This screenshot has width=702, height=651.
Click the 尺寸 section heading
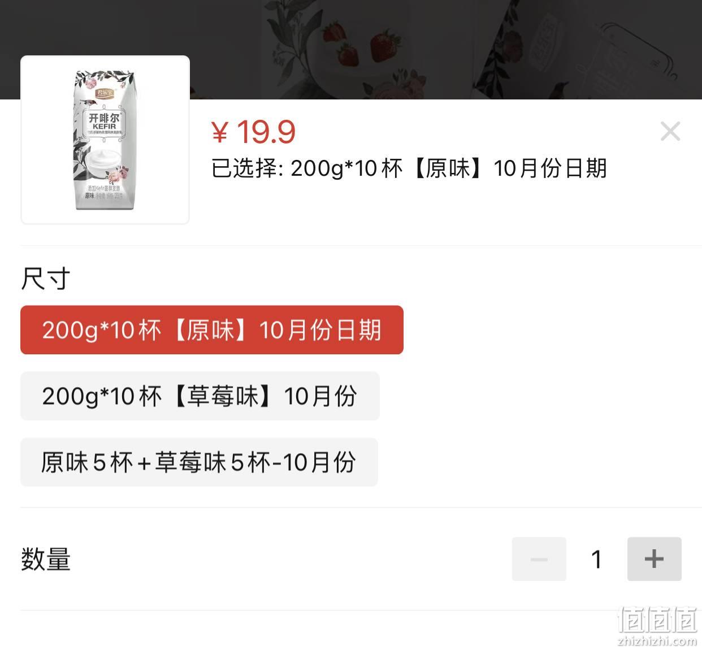(45, 279)
